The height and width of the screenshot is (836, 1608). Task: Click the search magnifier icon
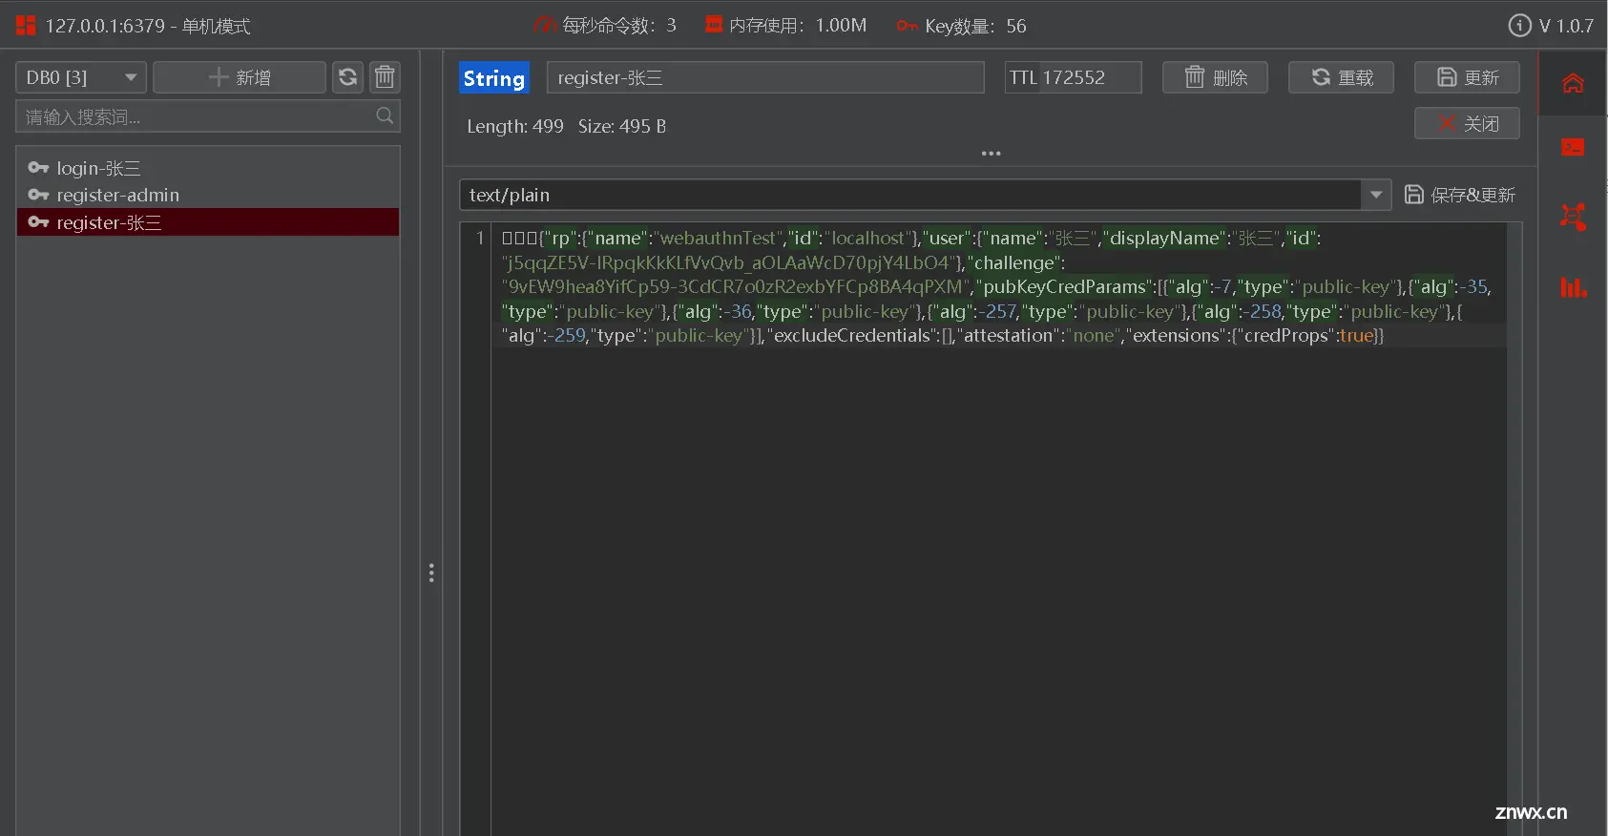(385, 115)
